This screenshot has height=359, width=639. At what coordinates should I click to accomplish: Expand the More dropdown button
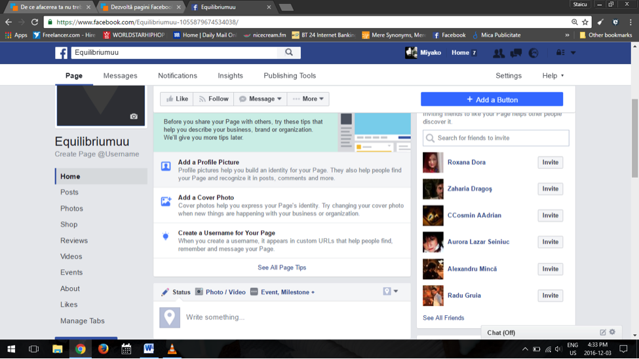click(308, 99)
